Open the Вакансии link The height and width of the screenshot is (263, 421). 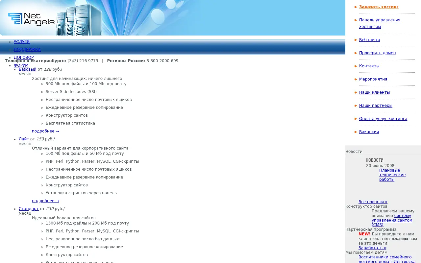click(x=369, y=132)
